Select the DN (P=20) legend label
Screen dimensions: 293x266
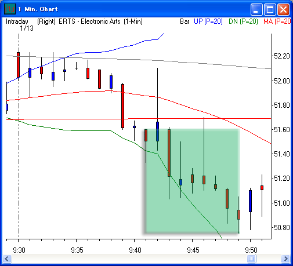[x=243, y=21]
